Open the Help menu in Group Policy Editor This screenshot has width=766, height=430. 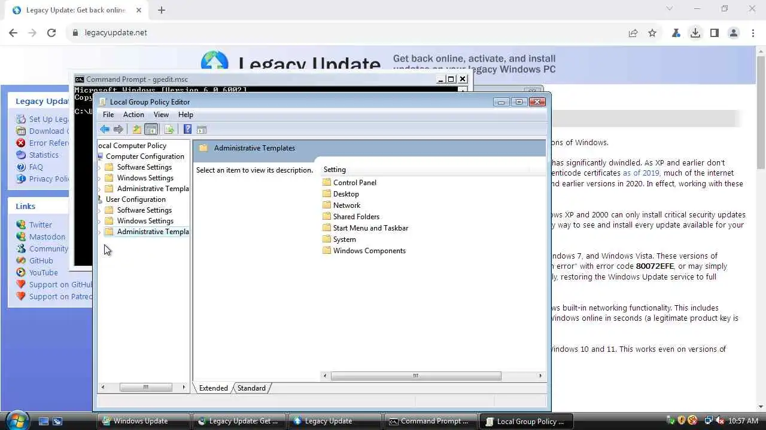point(186,115)
